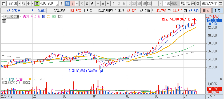Open the stock code 152100 history dropdown
Screen dimensions: 224x99
19,3
